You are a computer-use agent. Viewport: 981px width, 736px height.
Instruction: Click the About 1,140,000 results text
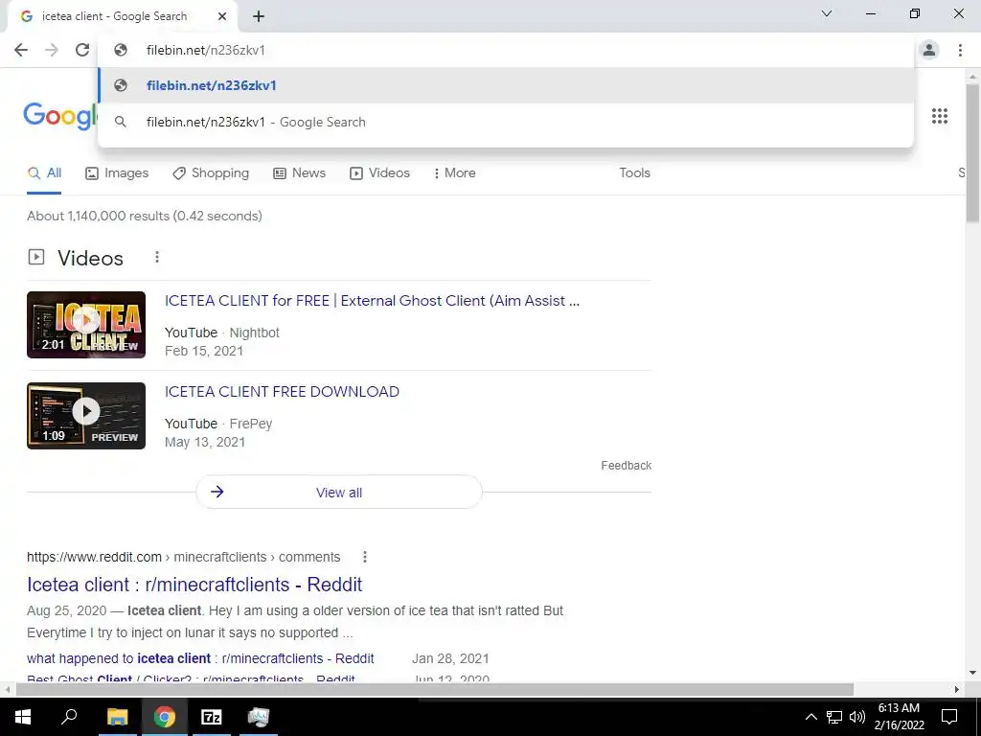point(145,216)
